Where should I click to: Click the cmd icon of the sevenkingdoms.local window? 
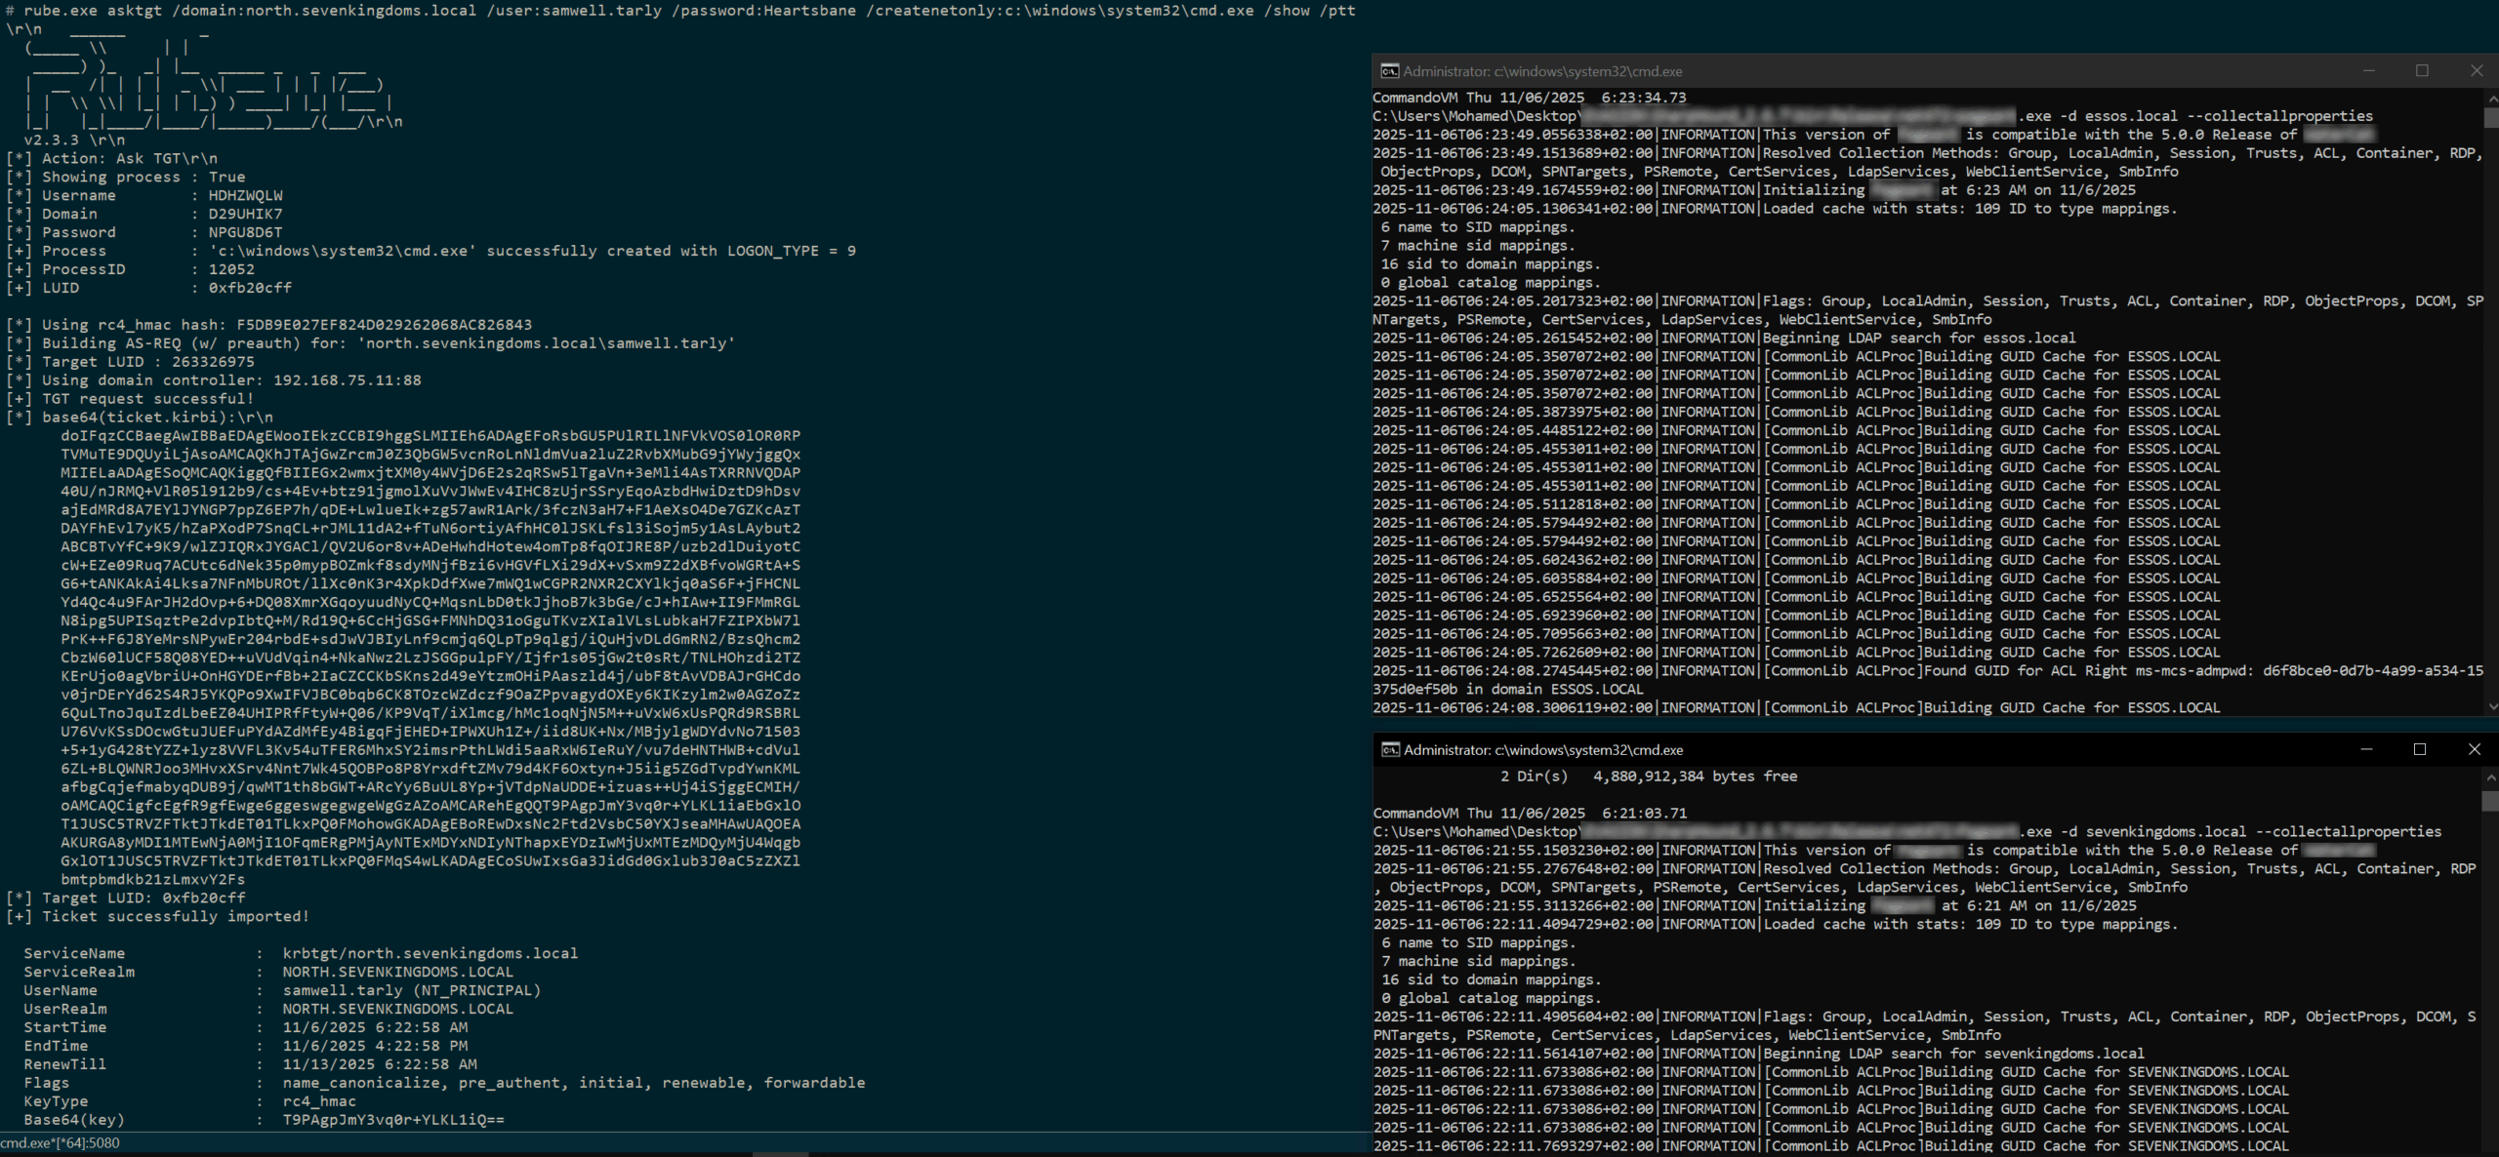click(x=1390, y=749)
